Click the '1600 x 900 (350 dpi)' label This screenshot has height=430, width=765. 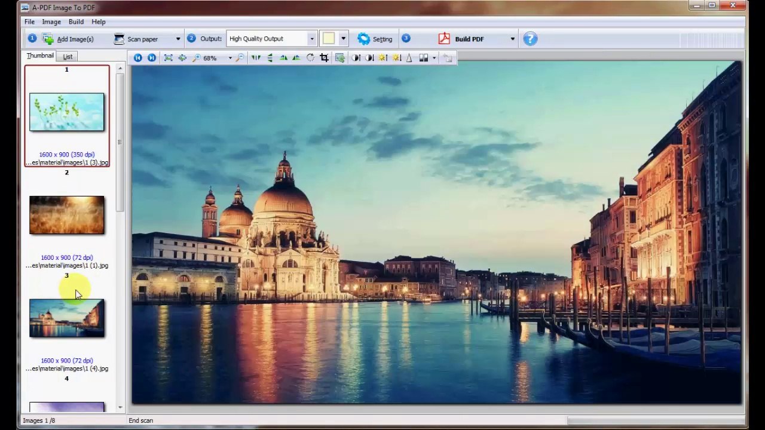point(66,155)
